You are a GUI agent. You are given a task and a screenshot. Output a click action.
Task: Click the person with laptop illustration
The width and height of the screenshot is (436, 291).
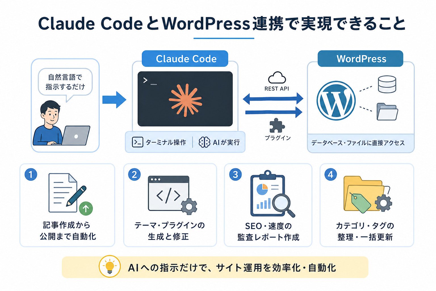coord(61,123)
